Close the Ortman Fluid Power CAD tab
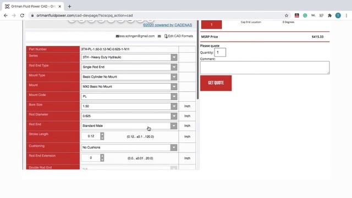 tap(60, 7)
